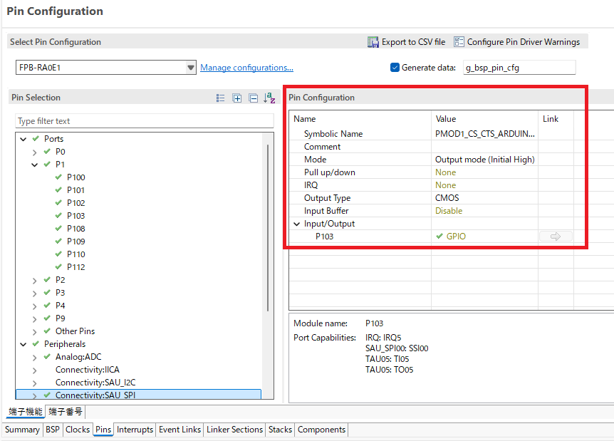
Task: Sort pins alphabetically with A-Z icon
Action: coord(269,98)
